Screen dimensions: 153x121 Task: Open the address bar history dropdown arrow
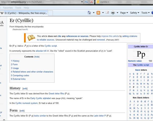coord(82,2)
